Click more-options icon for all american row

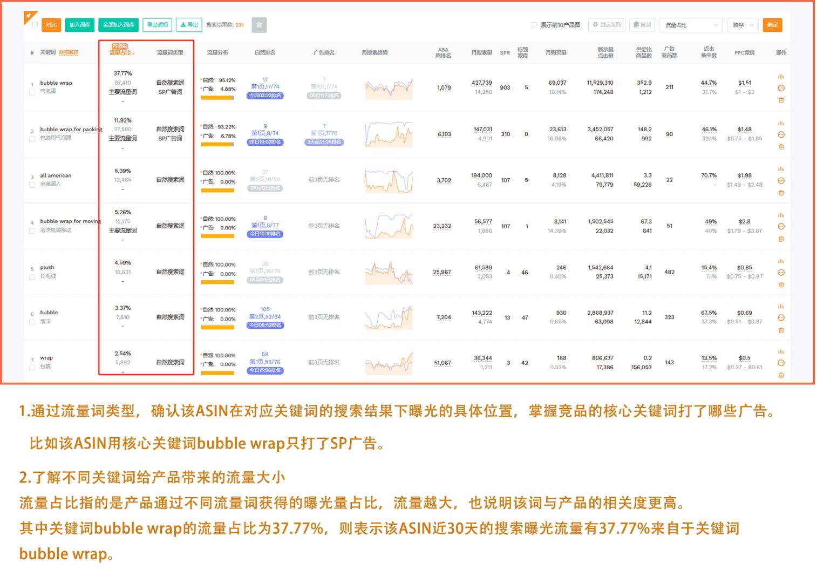pos(781,180)
